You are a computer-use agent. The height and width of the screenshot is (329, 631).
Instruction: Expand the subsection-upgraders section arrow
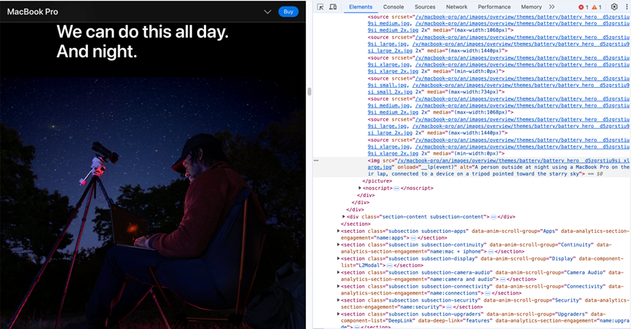coord(338,314)
